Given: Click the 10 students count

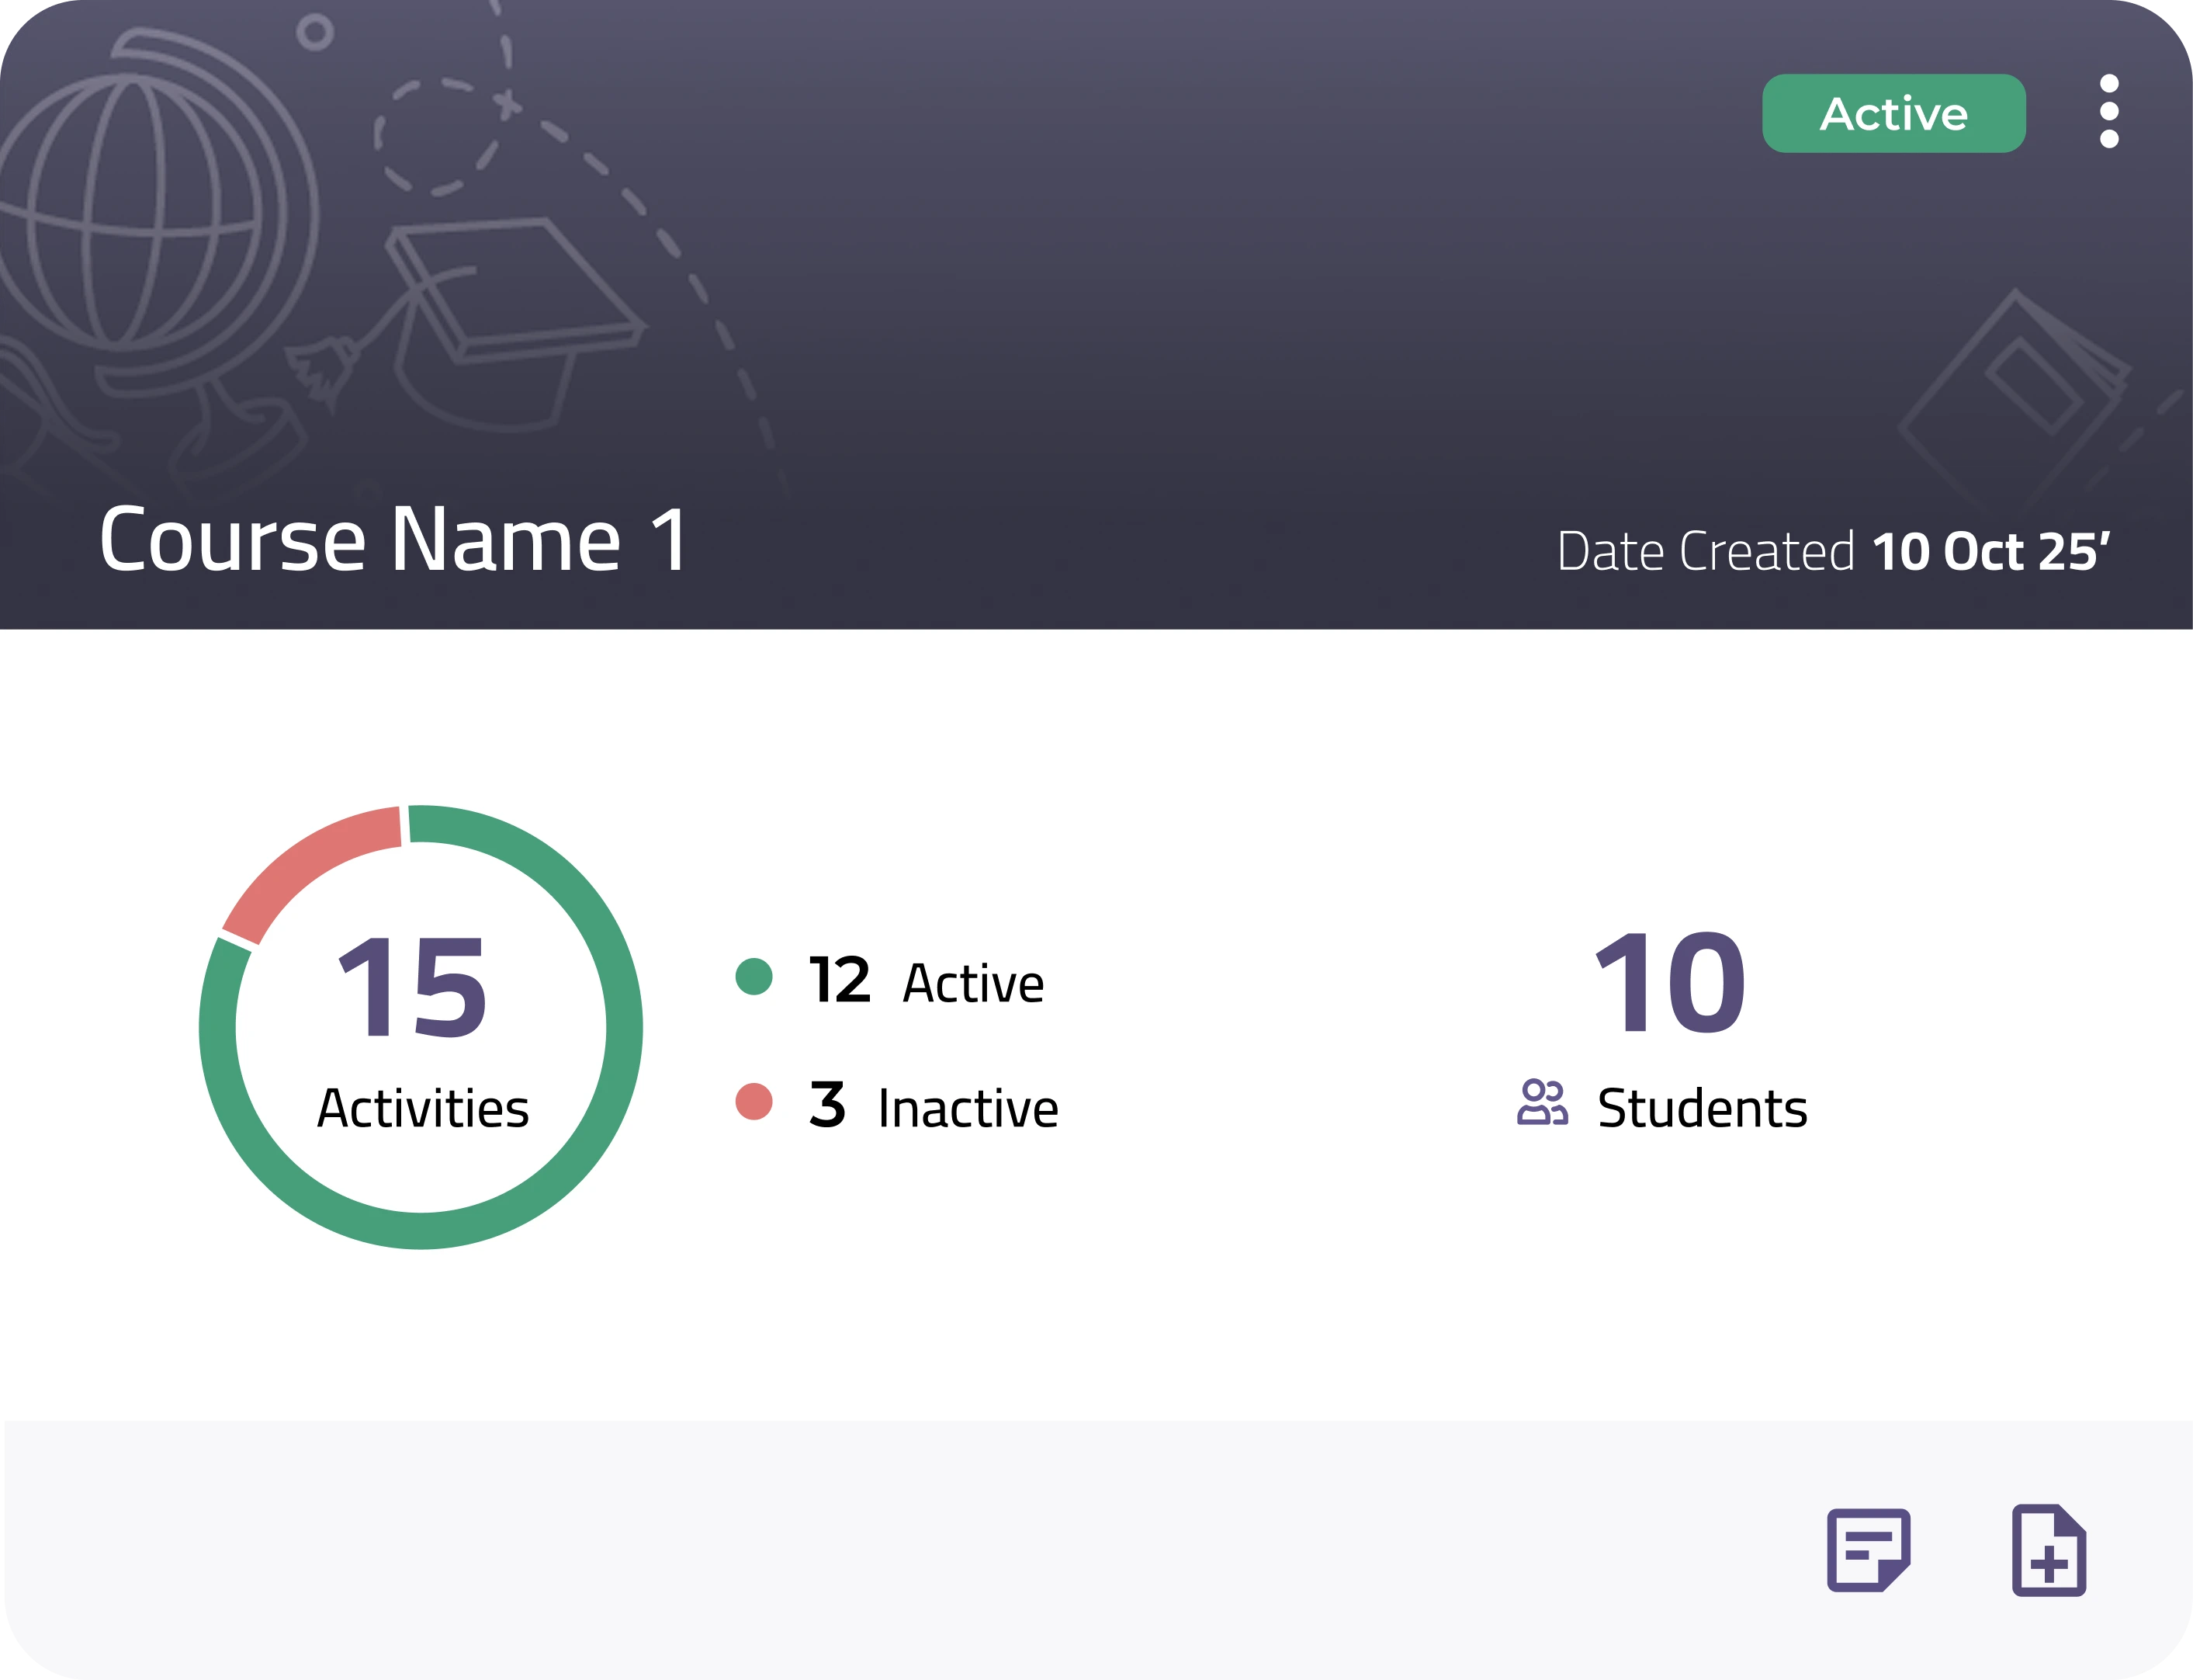Looking at the screenshot, I should click(1668, 982).
